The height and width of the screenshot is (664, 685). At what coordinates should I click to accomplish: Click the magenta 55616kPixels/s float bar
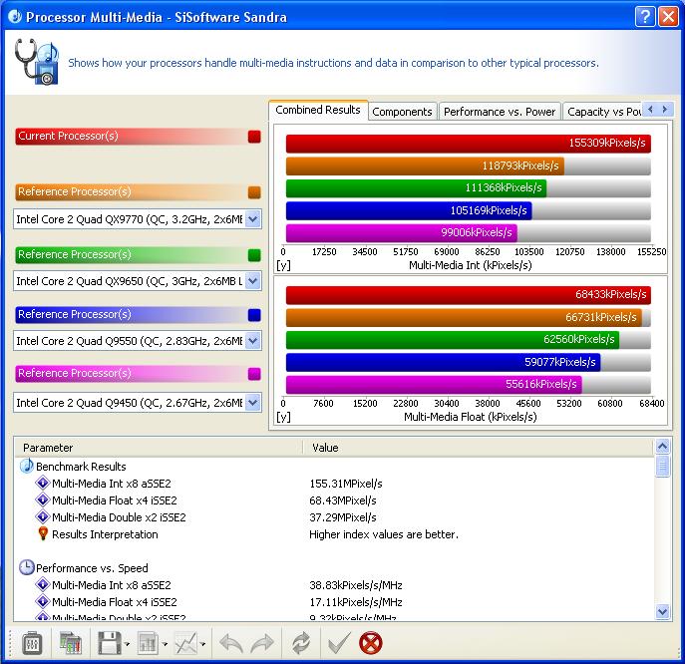click(434, 385)
